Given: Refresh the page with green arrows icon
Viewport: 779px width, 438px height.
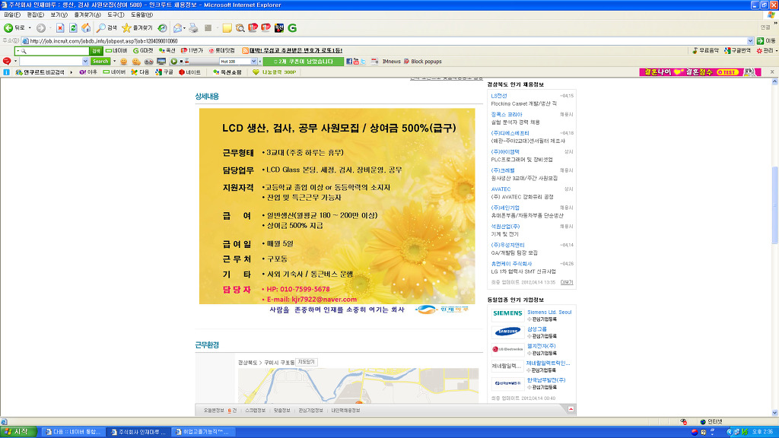Looking at the screenshot, I should coord(73,28).
